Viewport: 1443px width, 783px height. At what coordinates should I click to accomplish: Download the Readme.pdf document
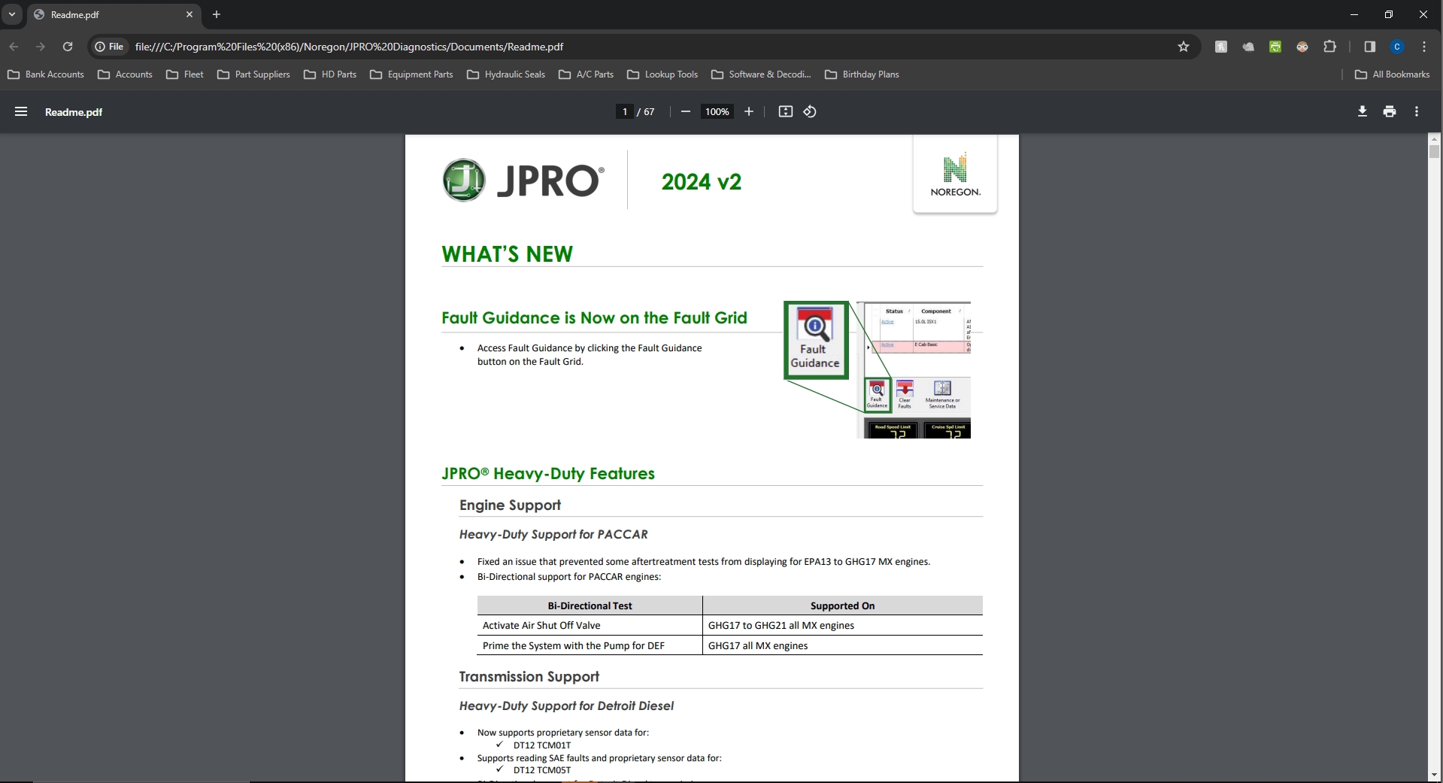[x=1362, y=111]
